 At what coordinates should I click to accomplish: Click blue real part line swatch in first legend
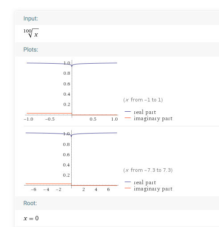[x=128, y=112]
